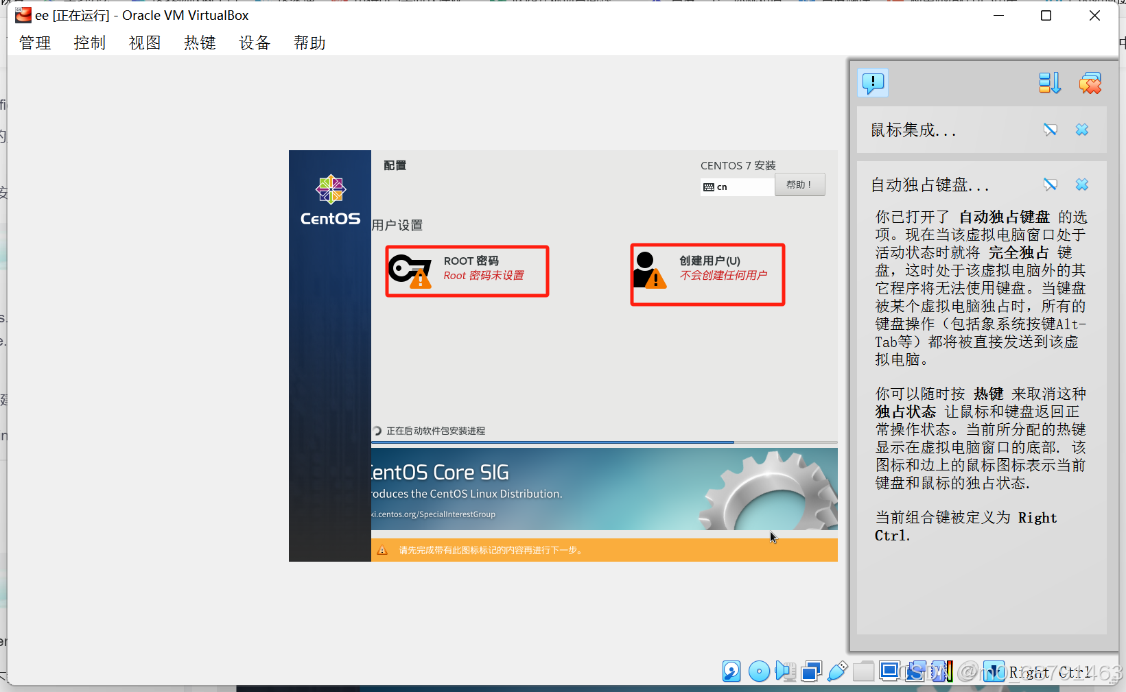Click the CentOS Core SIG banner
Image resolution: width=1126 pixels, height=692 pixels.
point(604,489)
